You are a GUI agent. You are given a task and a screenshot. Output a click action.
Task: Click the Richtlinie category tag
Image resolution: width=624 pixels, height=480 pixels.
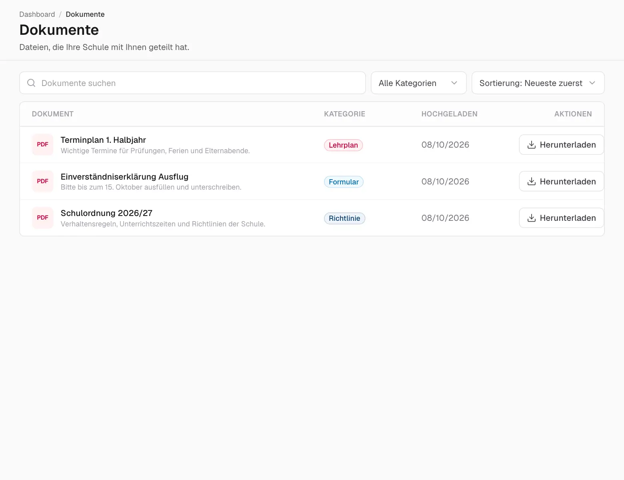click(x=344, y=218)
